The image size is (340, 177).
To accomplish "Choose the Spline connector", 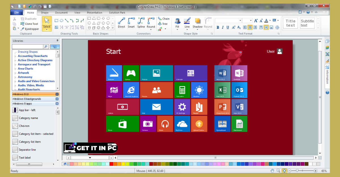I will coord(141,23).
